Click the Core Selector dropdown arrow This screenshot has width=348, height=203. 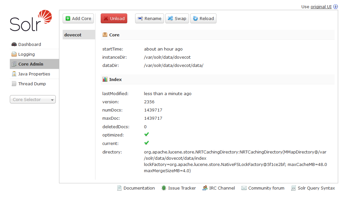(x=52, y=100)
